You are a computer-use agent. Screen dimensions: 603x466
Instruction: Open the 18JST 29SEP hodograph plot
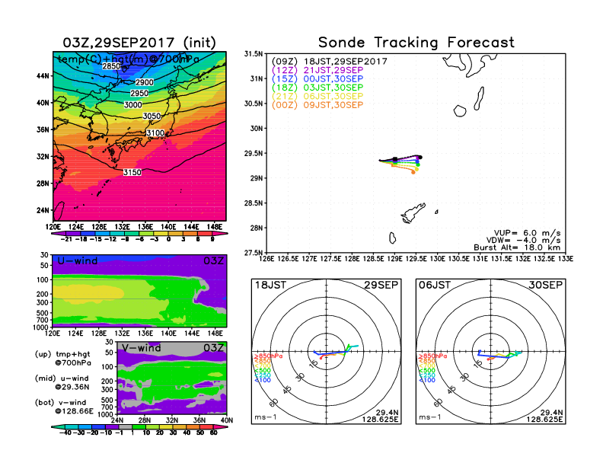[x=327, y=351]
